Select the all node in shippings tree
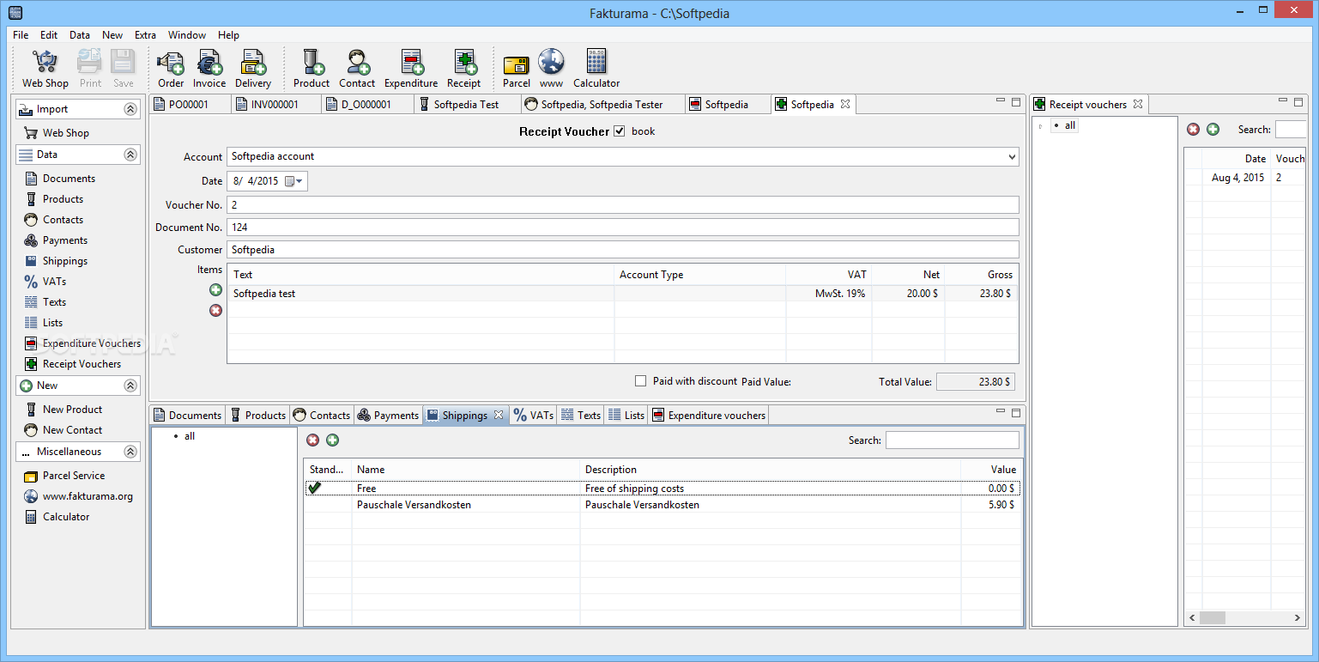1319x662 pixels. (190, 436)
